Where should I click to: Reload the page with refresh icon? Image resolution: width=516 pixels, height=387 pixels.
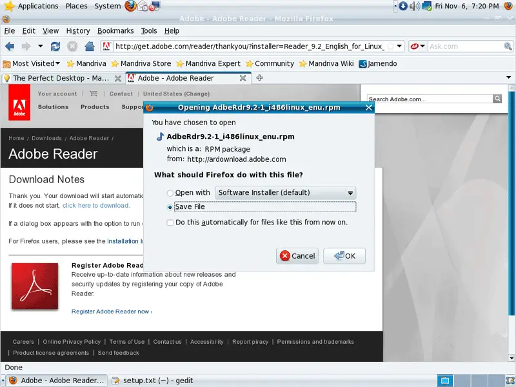55,46
